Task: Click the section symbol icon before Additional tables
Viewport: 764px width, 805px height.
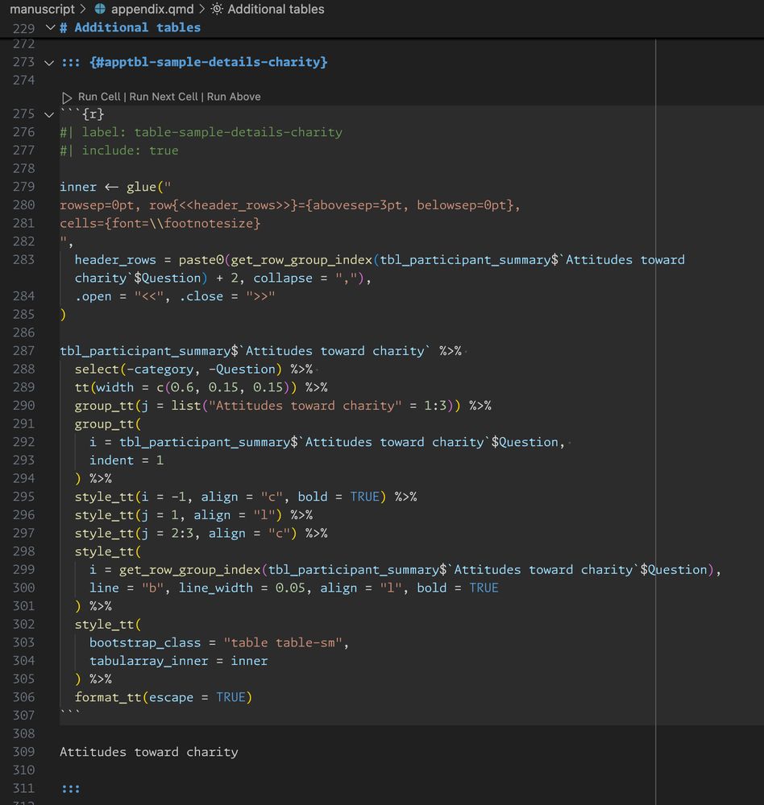Action: 217,9
